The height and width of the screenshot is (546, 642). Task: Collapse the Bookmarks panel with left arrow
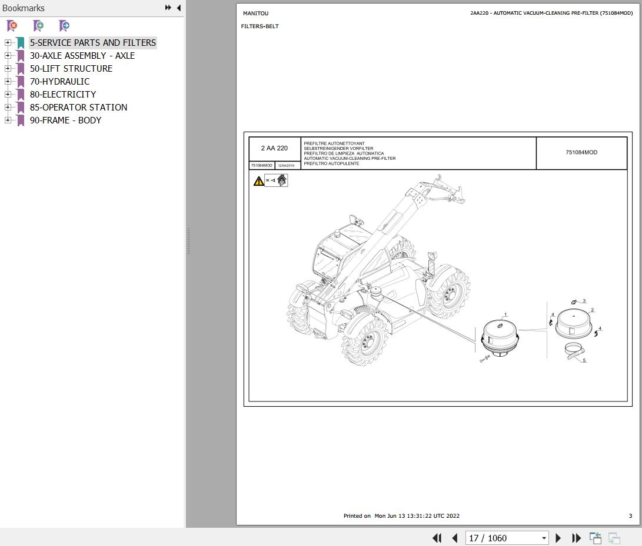click(x=178, y=8)
